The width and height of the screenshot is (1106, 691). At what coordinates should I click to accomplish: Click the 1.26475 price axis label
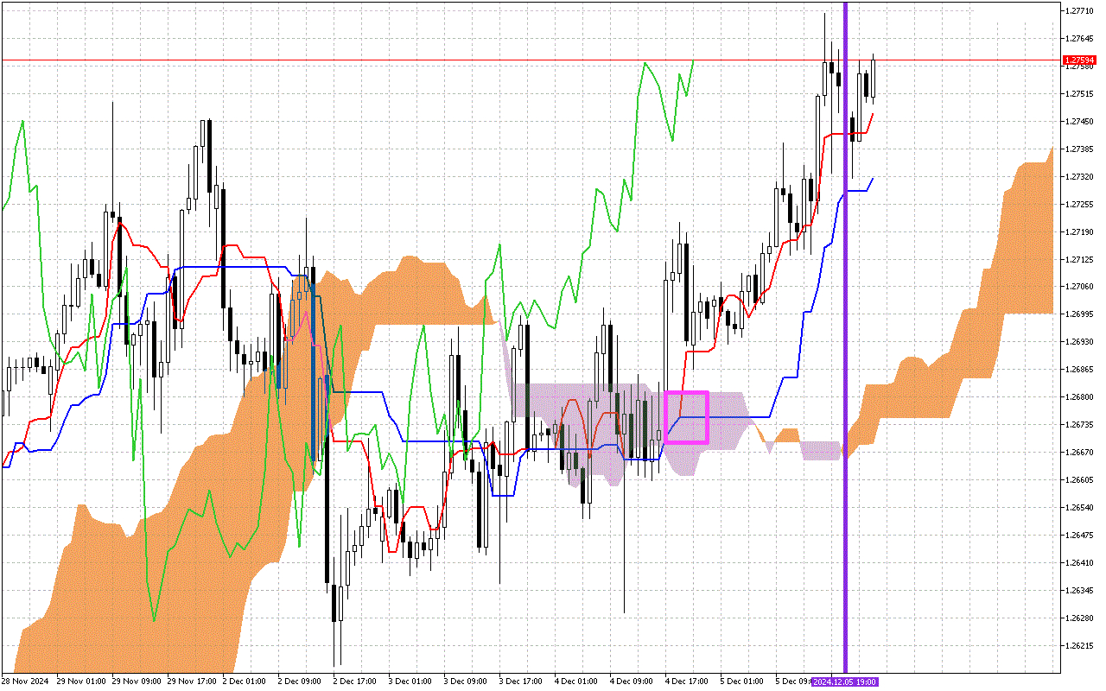tap(1079, 536)
